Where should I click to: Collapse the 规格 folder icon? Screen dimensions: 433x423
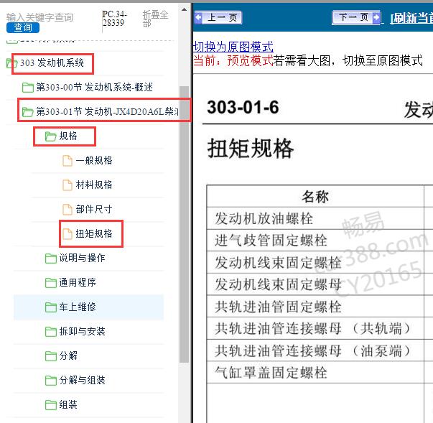pos(50,136)
